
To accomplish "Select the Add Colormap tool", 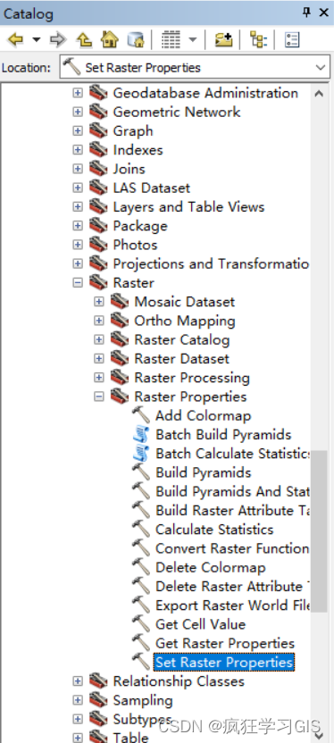I will [204, 415].
